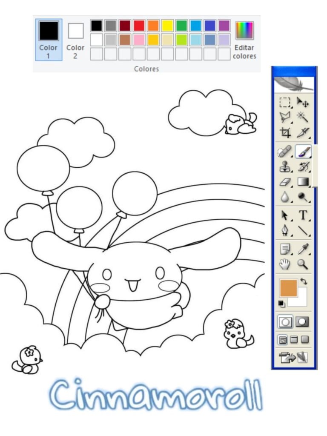Choose Full Screen Mode with menu bar
327x436 pixels.
(294, 339)
